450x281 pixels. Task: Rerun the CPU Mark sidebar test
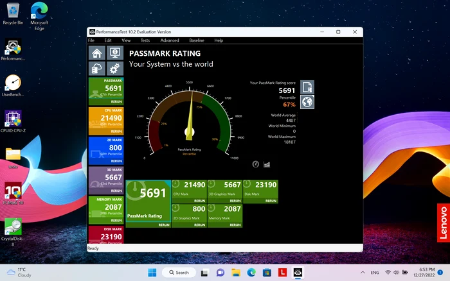(116, 132)
